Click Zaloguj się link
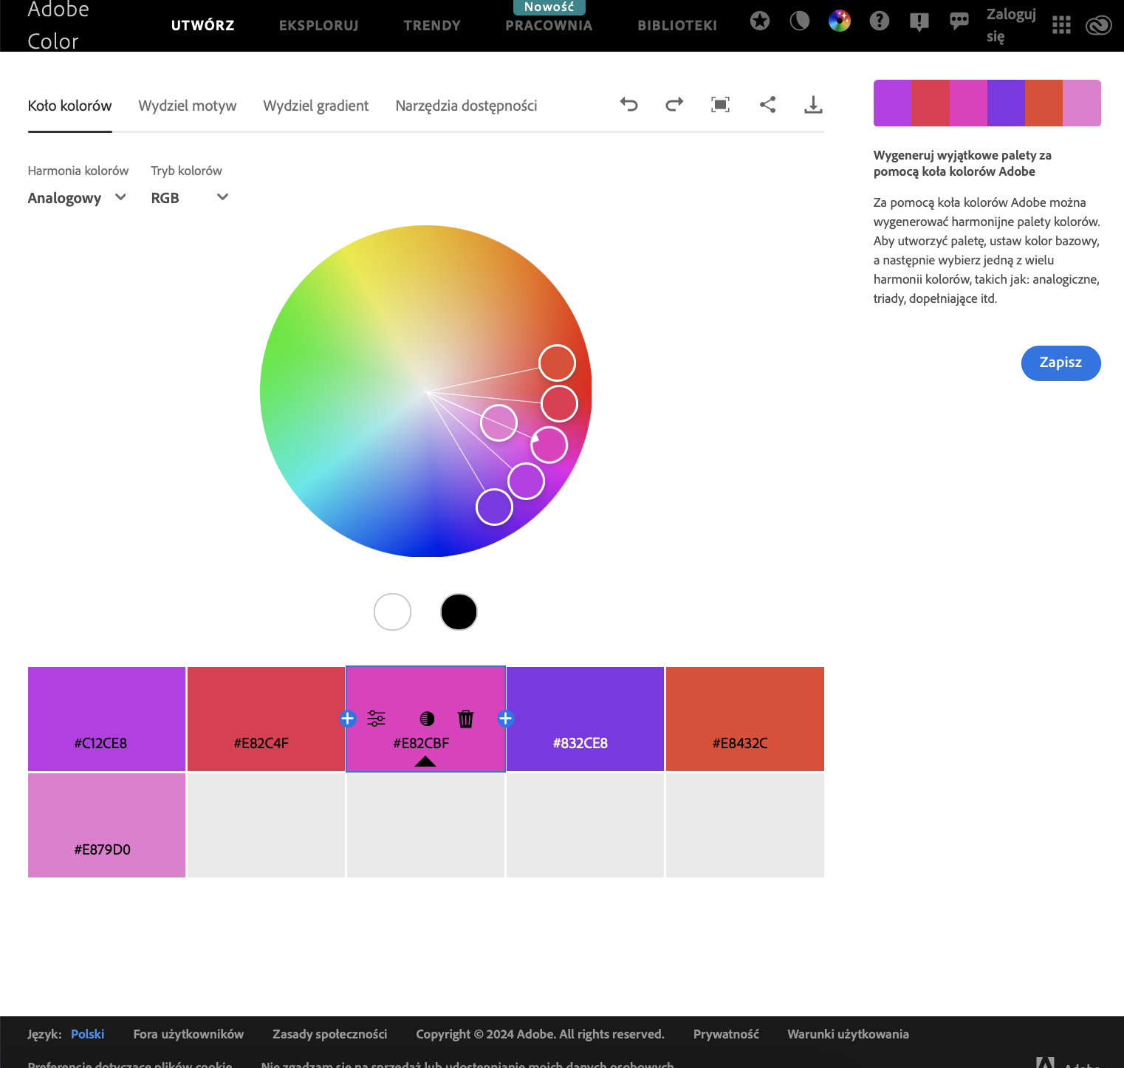1124x1068 pixels. tap(1011, 25)
